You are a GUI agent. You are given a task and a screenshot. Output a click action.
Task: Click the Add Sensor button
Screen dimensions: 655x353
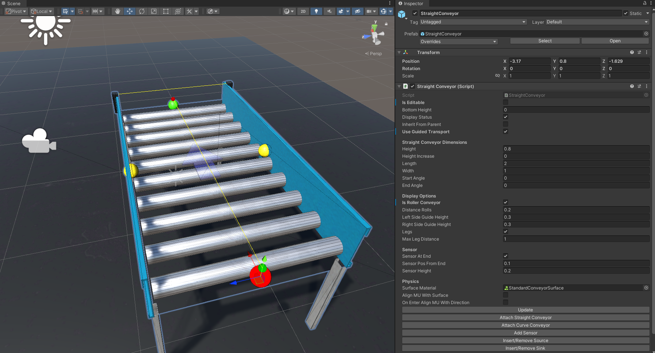click(x=525, y=333)
